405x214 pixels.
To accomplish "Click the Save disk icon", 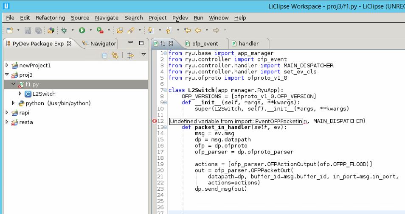I will (x=28, y=31).
